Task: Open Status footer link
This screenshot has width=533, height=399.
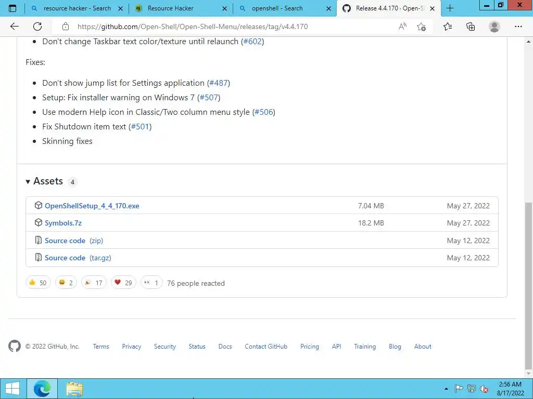Action: [x=197, y=347]
